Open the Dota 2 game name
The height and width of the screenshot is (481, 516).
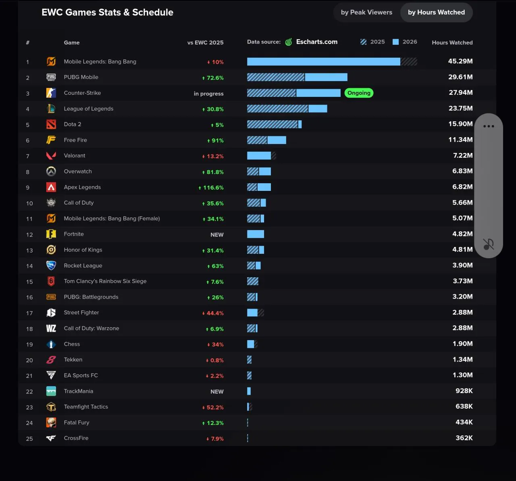point(73,124)
